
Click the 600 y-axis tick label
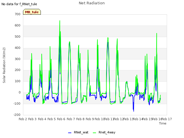[18, 26]
